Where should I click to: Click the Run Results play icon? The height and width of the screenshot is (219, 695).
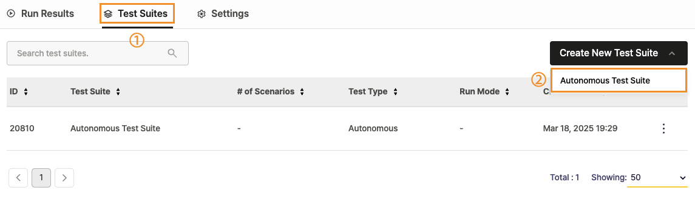[x=12, y=14]
